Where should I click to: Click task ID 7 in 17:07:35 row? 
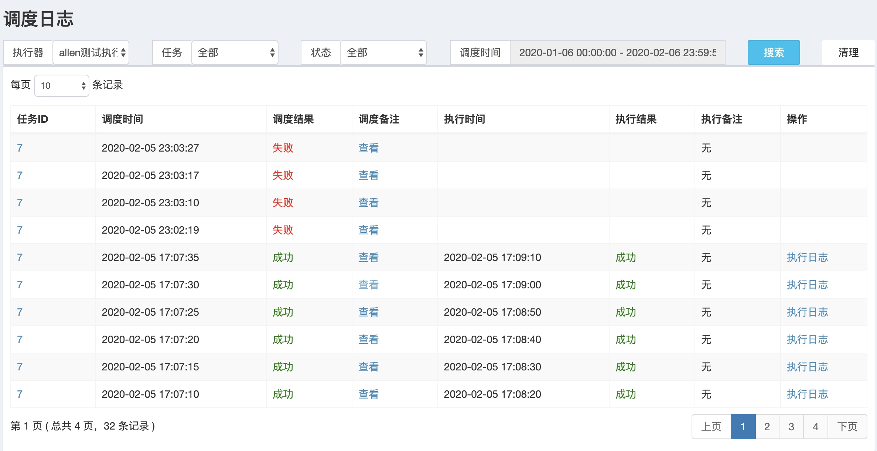tap(20, 257)
